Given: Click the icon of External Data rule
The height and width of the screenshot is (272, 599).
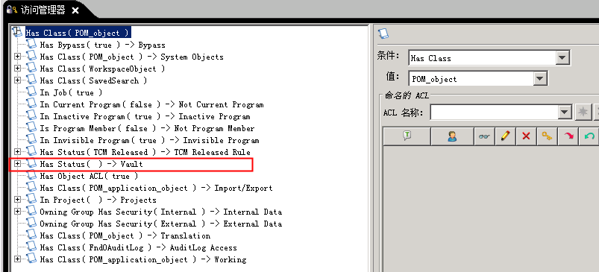Looking at the screenshot, I should (32, 223).
